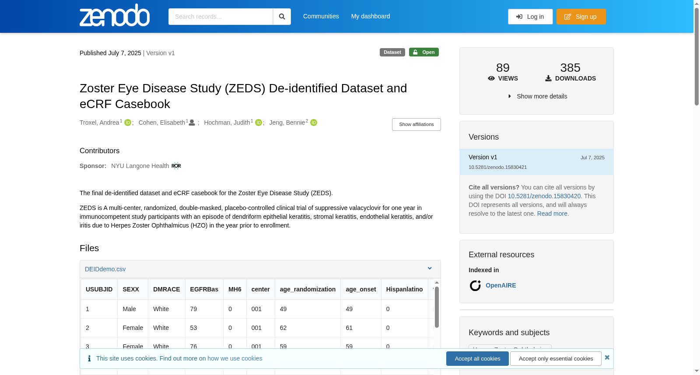This screenshot has height=375, width=700.
Task: Click author Jeng, Bennie
Action: 287,123
